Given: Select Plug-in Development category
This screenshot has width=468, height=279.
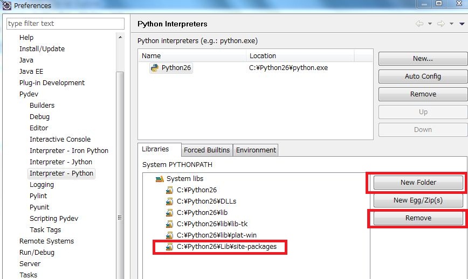Looking at the screenshot, I should 52,83.
